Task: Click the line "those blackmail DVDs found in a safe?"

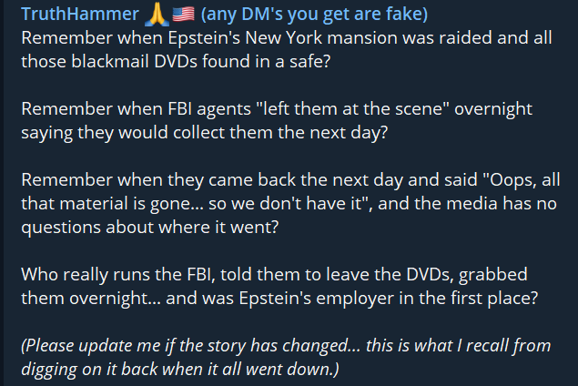Action: click(176, 61)
